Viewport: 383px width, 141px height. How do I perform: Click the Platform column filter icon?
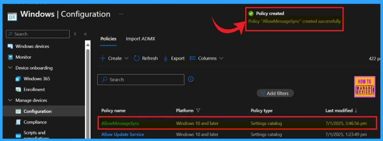point(198,110)
